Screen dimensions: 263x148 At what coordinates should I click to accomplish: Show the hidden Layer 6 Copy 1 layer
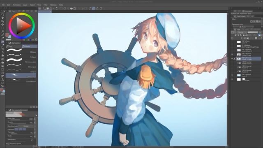pos(232,50)
